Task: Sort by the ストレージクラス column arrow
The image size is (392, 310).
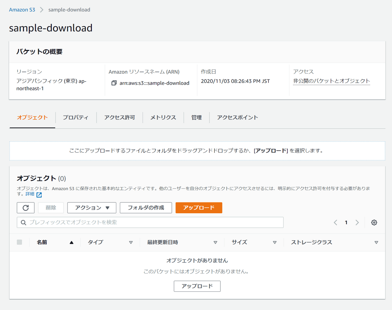Action: (x=376, y=243)
